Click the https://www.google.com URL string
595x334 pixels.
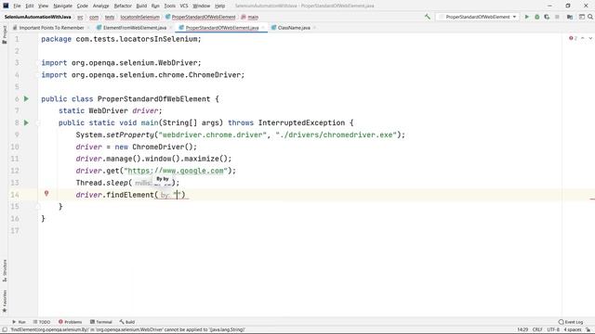click(x=176, y=171)
